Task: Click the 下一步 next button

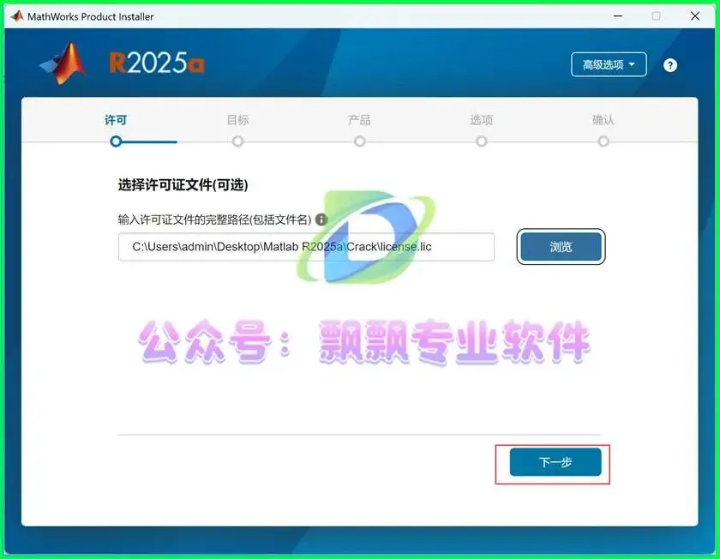Action: click(555, 462)
